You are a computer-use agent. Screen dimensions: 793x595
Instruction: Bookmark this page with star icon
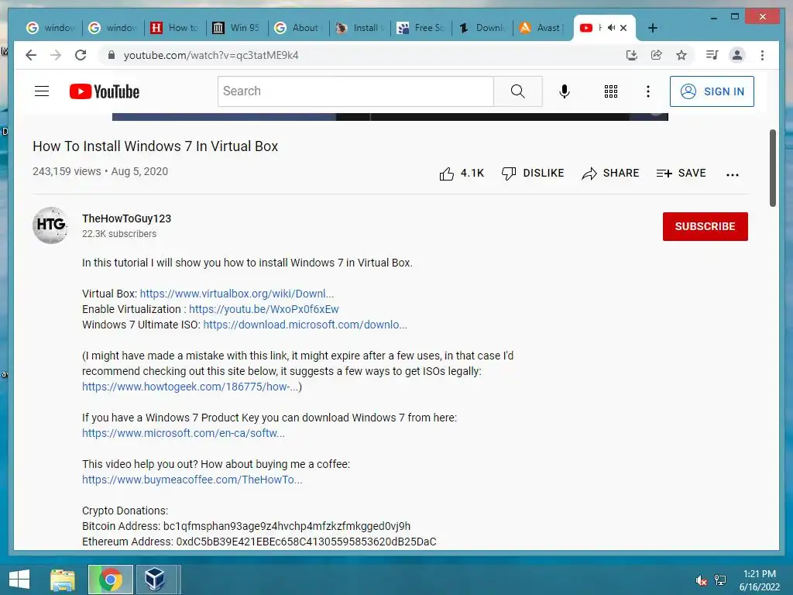681,55
